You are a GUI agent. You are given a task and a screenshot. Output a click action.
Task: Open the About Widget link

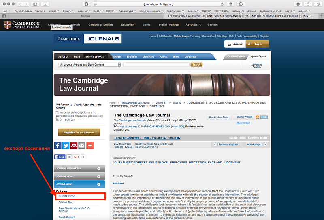(243, 123)
